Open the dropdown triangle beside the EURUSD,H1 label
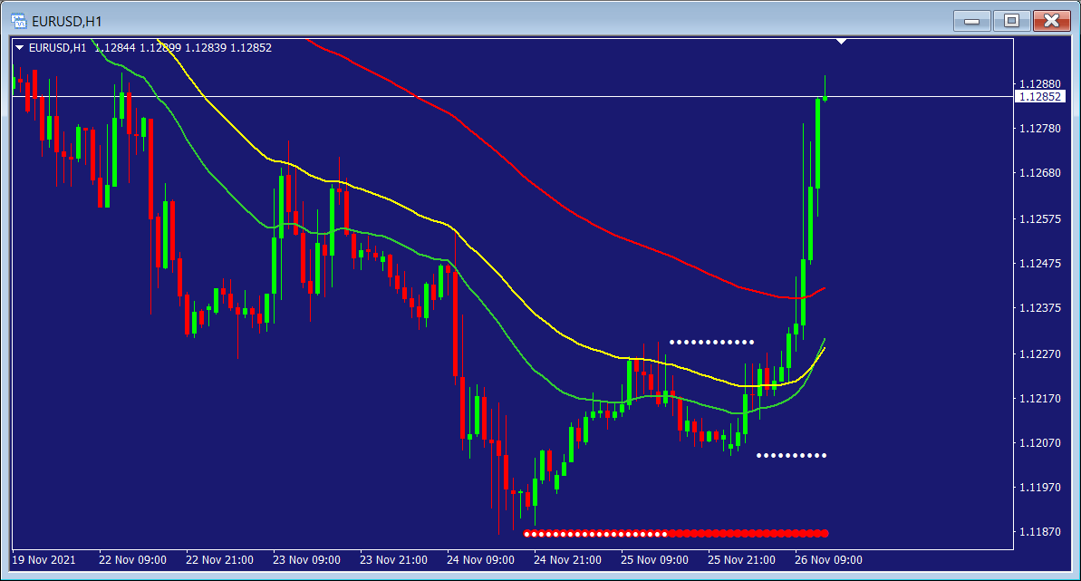The height and width of the screenshot is (581, 1081). coord(20,48)
